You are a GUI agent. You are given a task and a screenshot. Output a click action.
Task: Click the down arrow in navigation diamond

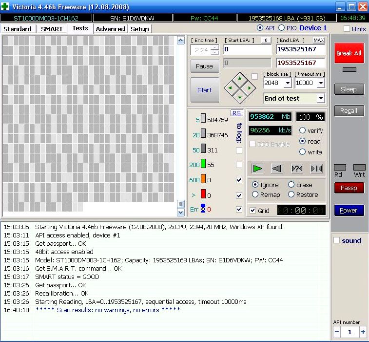240,98
